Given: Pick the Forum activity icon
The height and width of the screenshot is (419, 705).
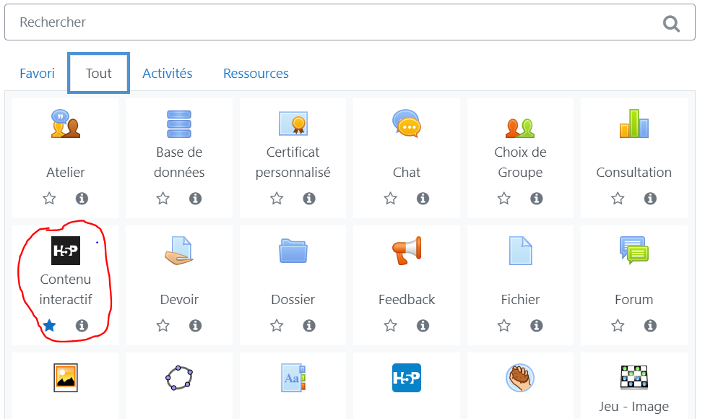Looking at the screenshot, I should pos(634,251).
